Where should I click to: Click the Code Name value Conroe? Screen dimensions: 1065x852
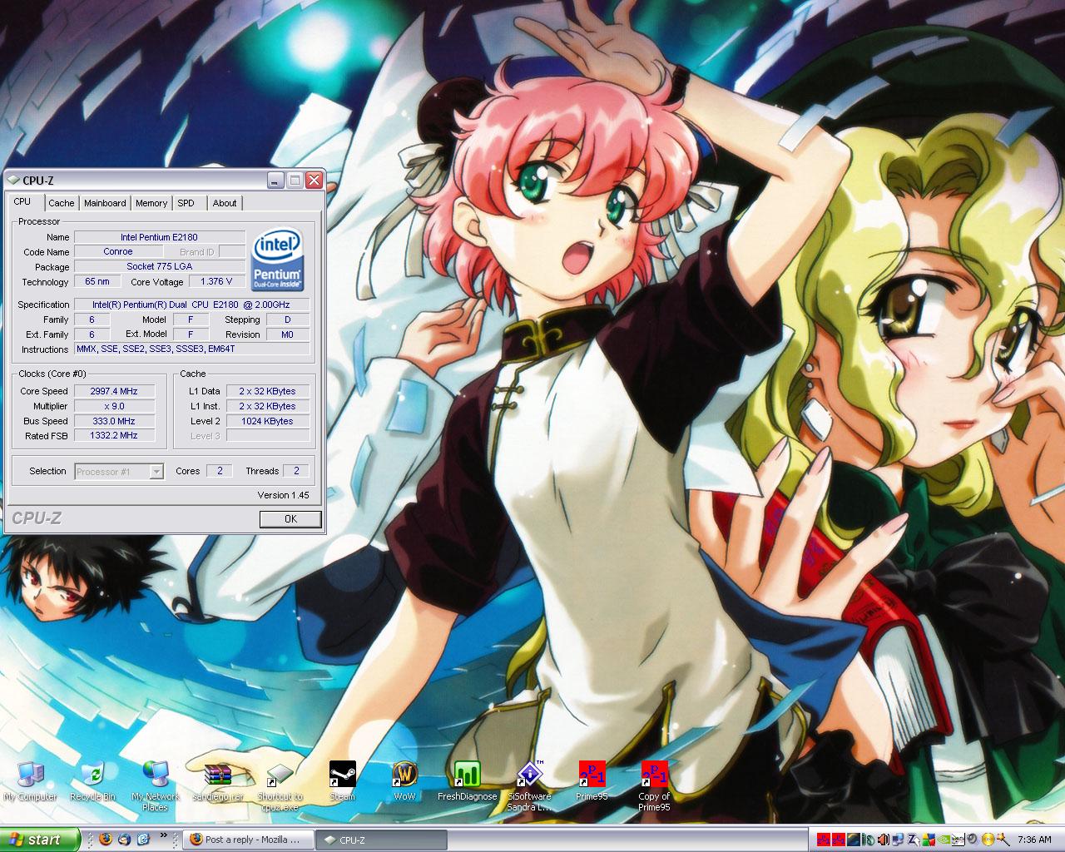118,251
